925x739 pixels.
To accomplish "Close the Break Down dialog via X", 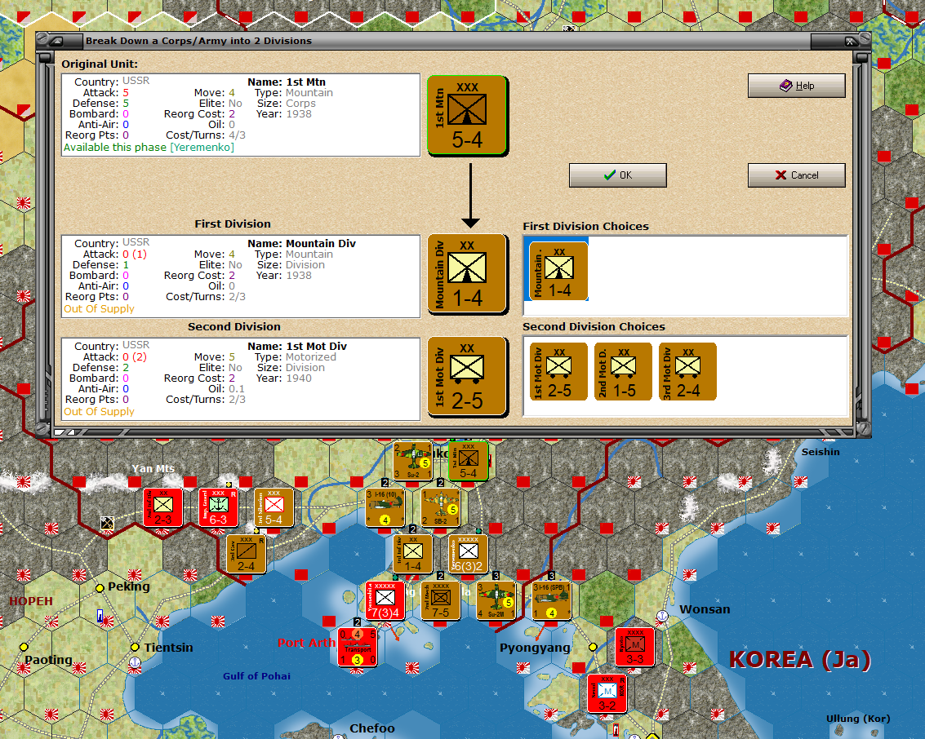I will (x=850, y=42).
